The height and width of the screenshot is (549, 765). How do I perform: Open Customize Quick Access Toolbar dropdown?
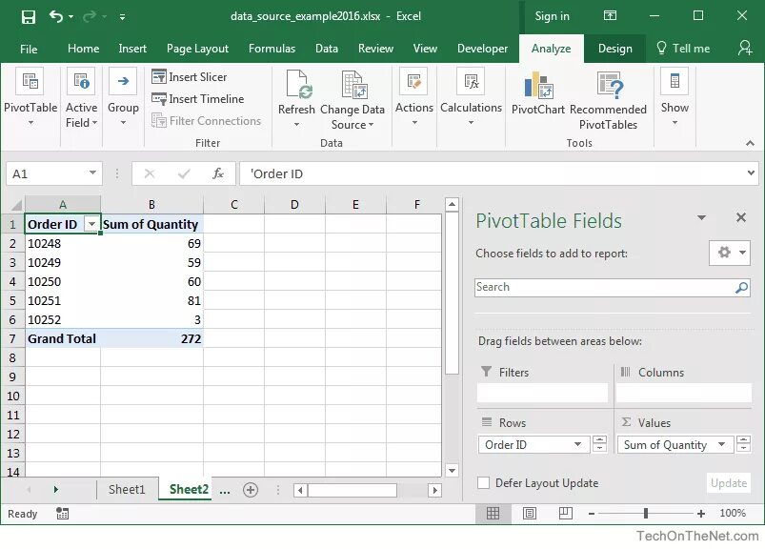click(x=123, y=17)
